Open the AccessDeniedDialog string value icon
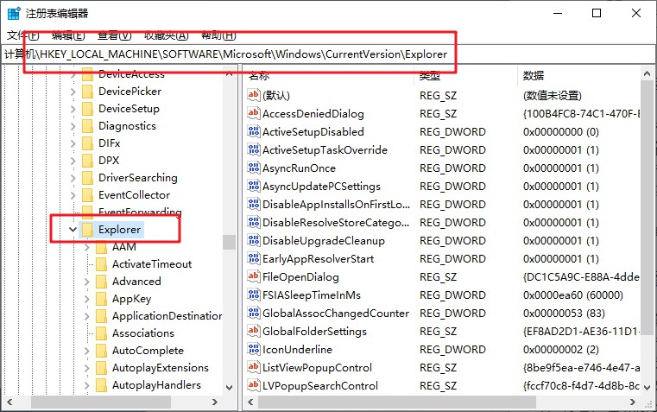The height and width of the screenshot is (412, 657). pyautogui.click(x=254, y=114)
